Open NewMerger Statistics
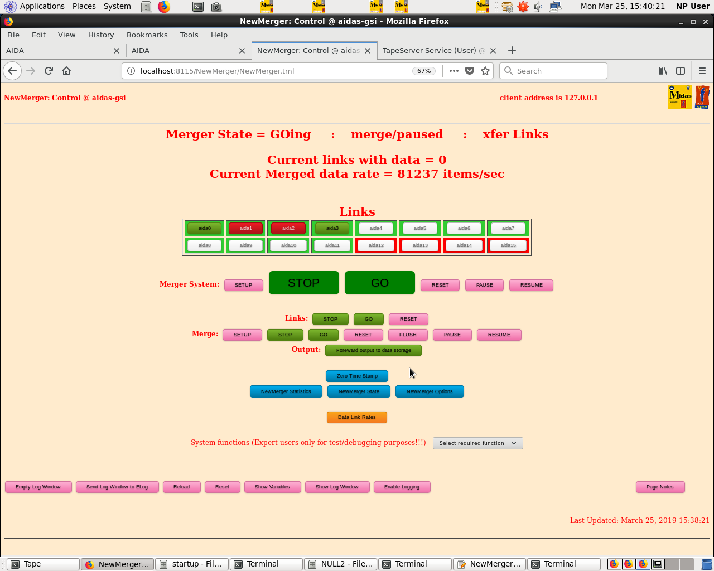 click(x=286, y=391)
